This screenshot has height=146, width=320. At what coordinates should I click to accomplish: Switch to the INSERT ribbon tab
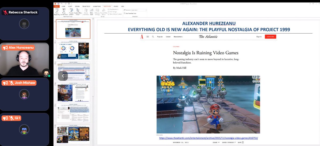pos(70,6)
